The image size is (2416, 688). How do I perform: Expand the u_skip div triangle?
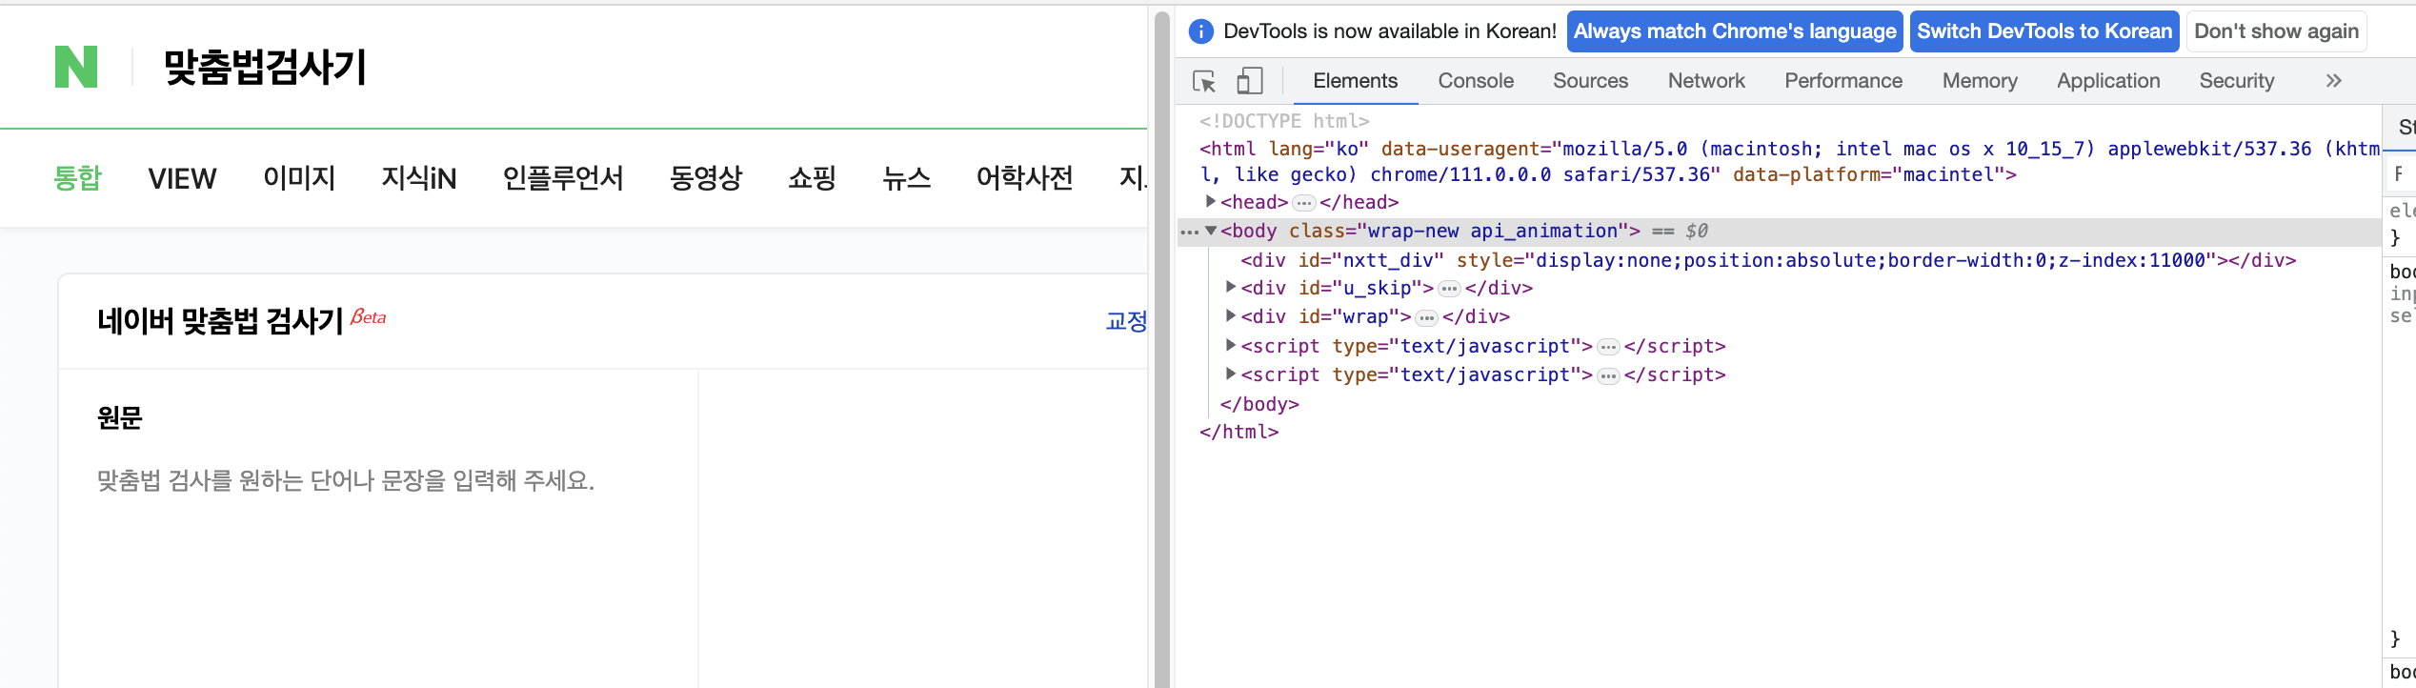click(x=1231, y=287)
